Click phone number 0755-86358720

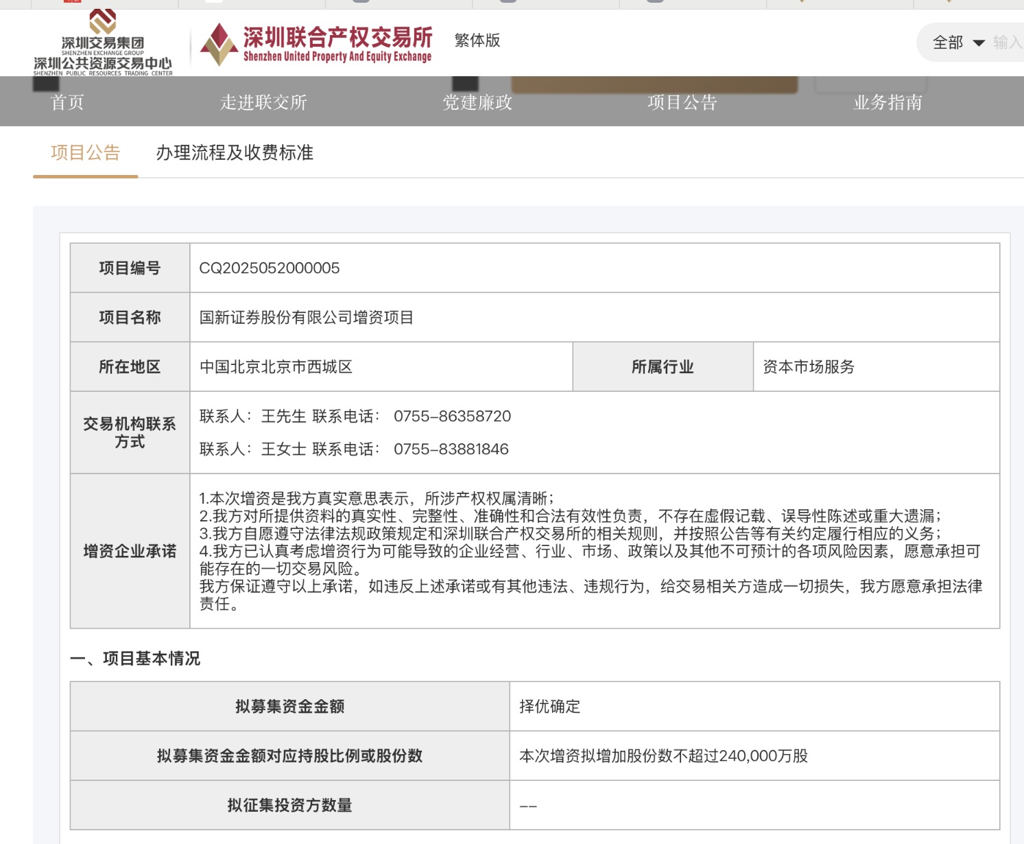point(452,417)
